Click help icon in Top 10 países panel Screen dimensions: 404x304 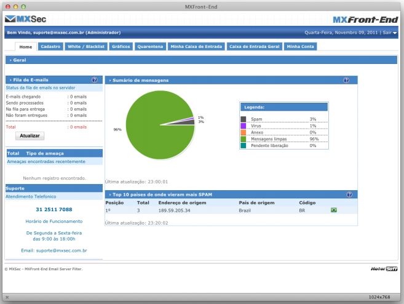(x=349, y=194)
